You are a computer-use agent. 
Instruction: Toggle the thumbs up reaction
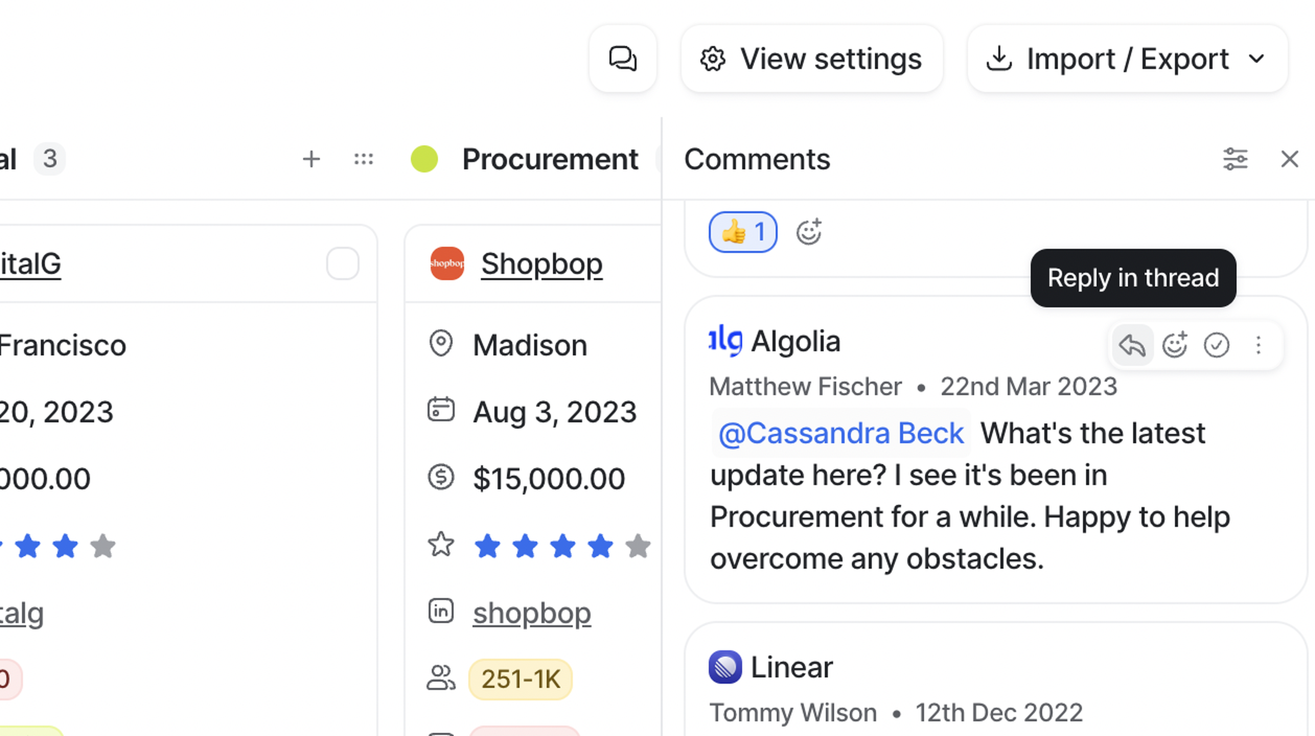(x=743, y=232)
